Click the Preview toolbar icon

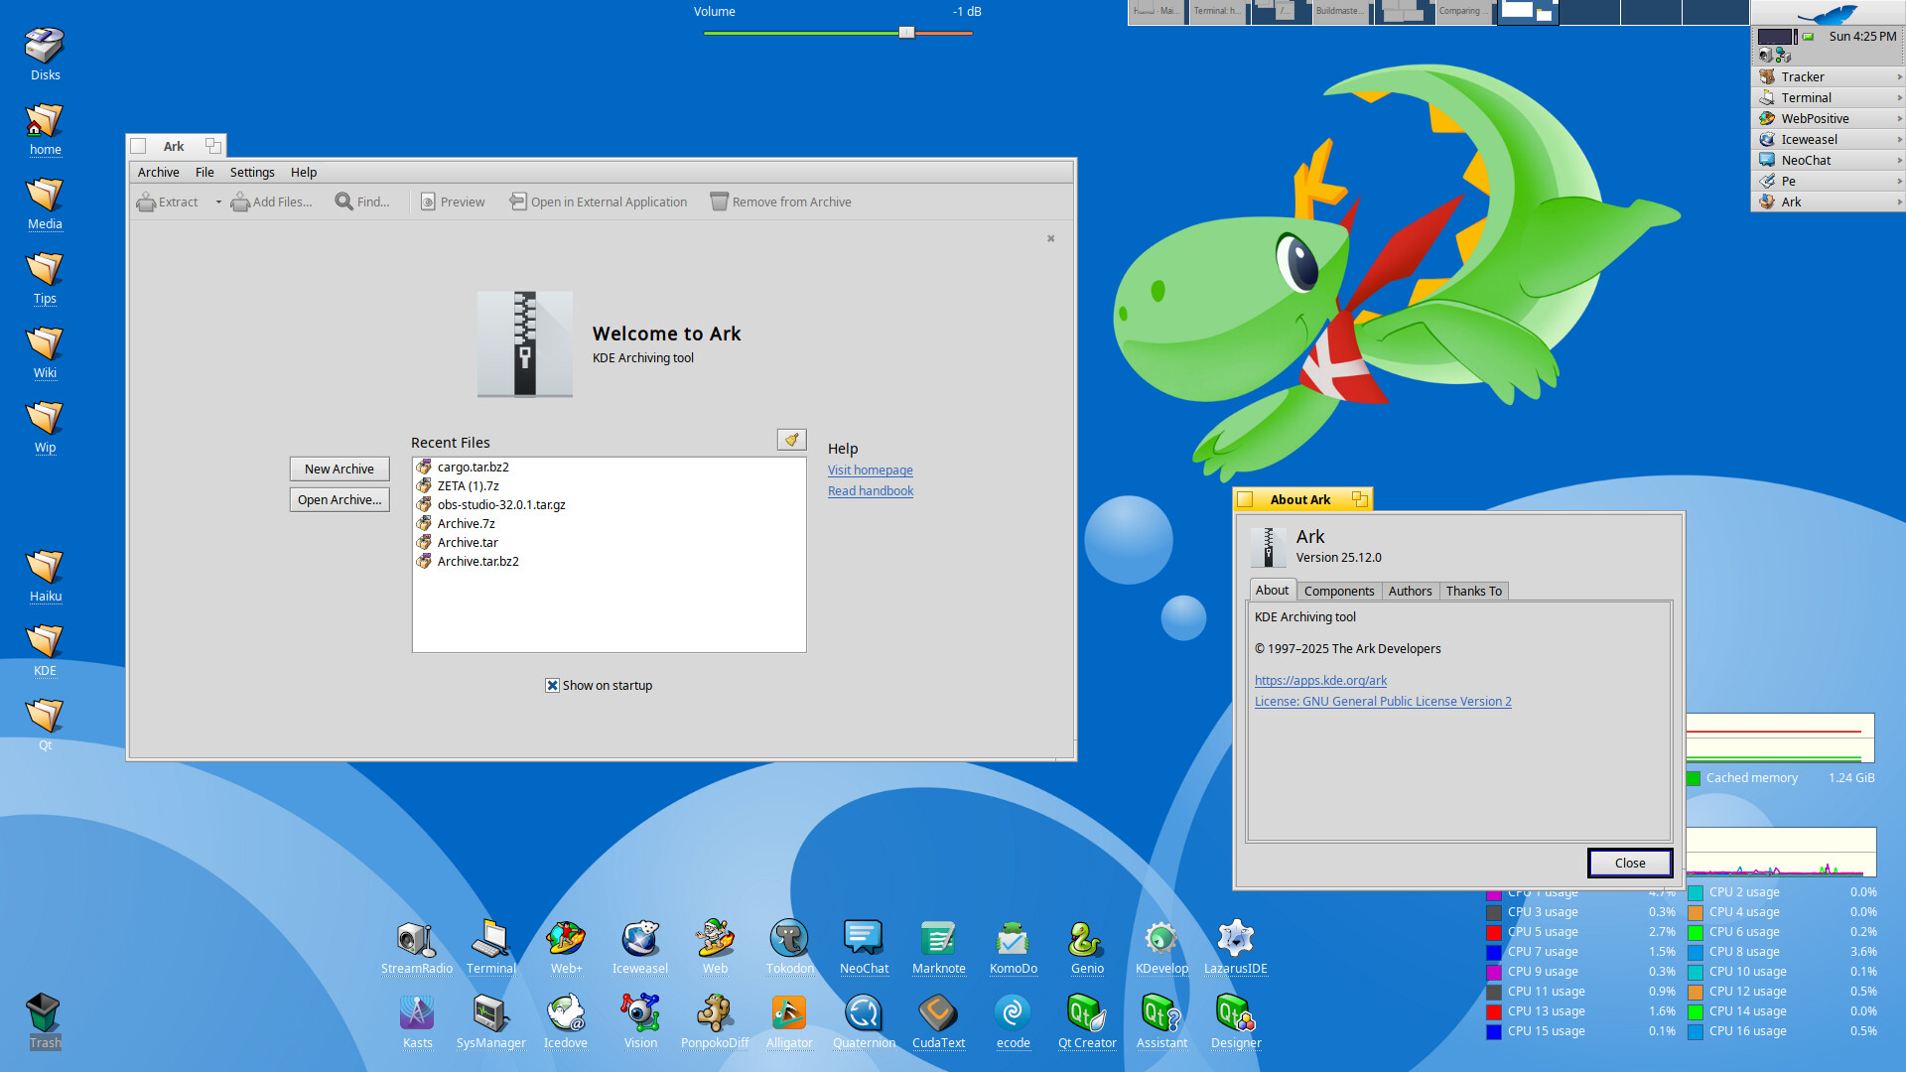tap(428, 202)
